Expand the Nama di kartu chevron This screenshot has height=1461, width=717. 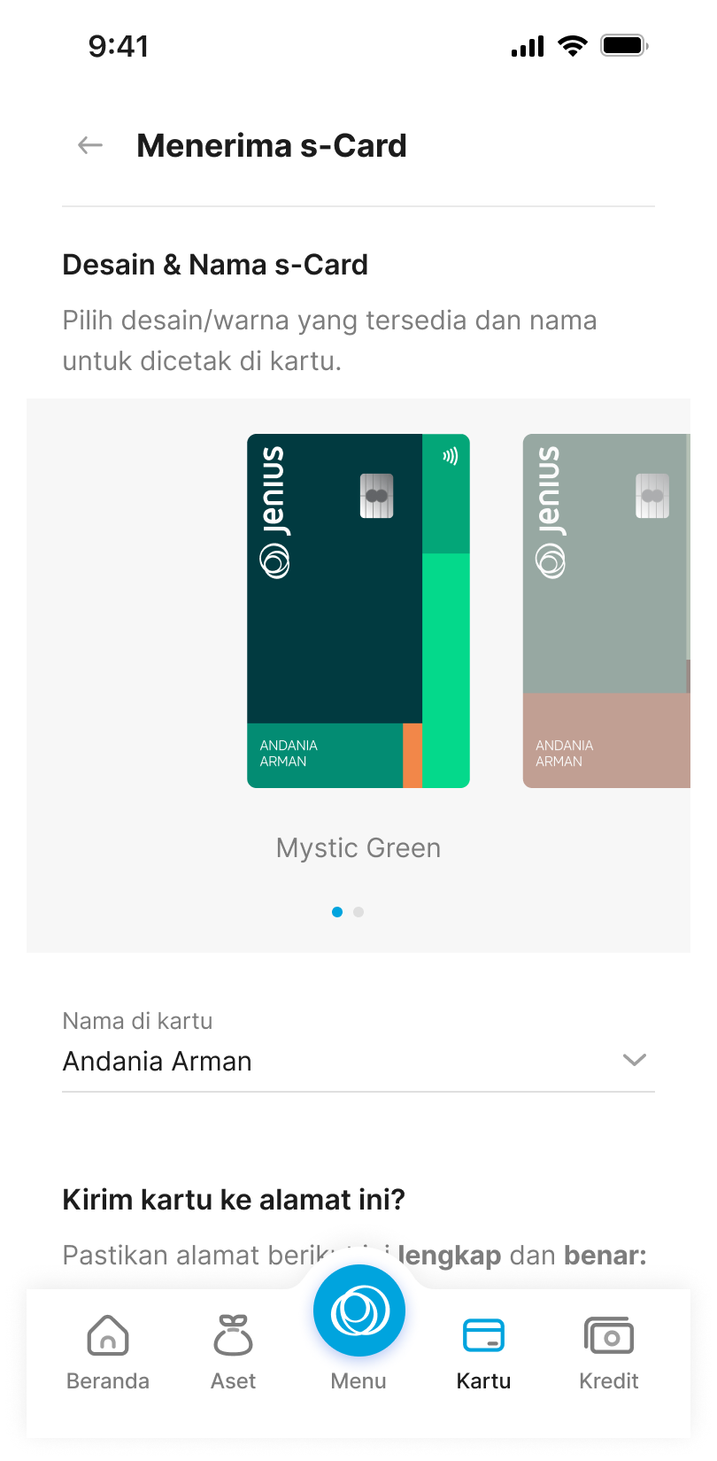(x=635, y=1060)
